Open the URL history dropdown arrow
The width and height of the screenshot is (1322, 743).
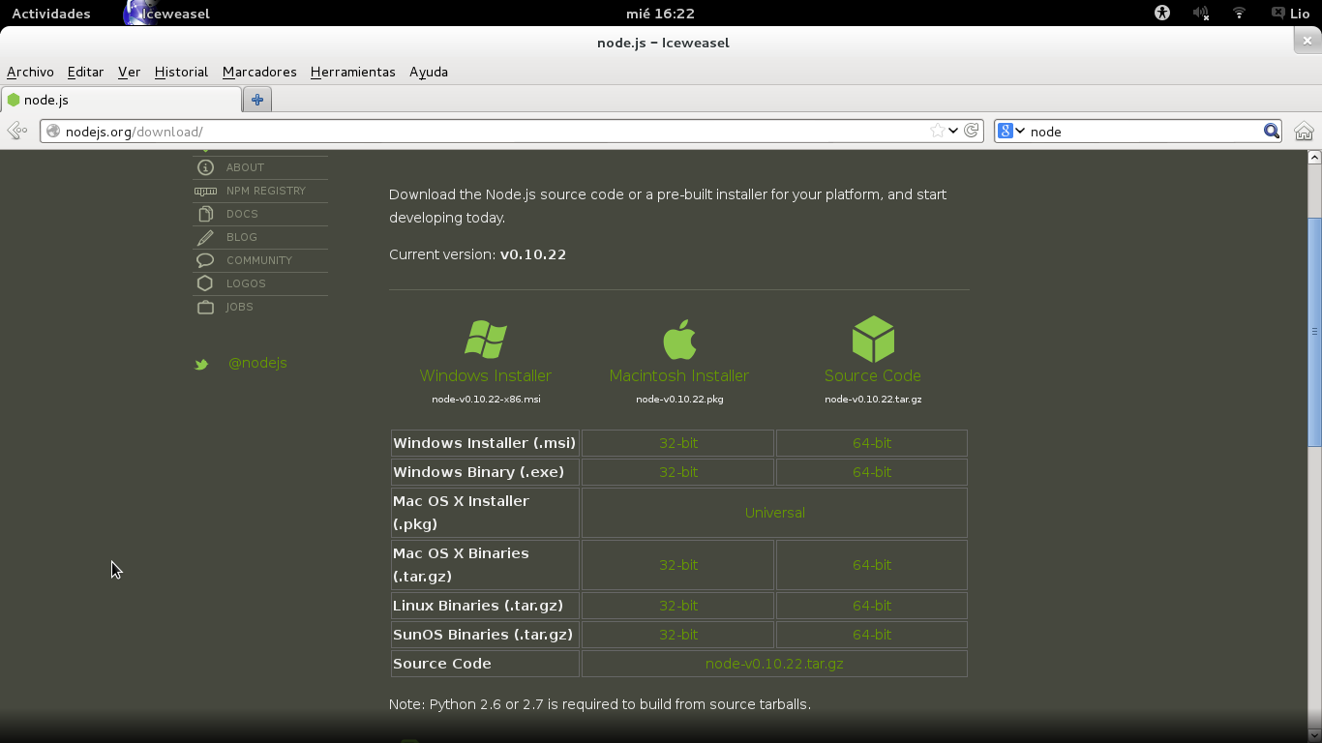(953, 131)
